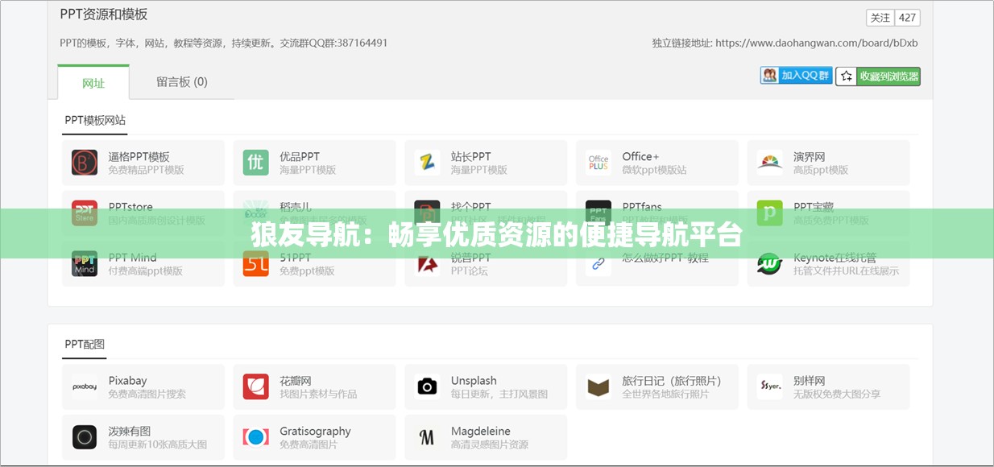Click the PPT模板网站 section heading

tap(95, 120)
